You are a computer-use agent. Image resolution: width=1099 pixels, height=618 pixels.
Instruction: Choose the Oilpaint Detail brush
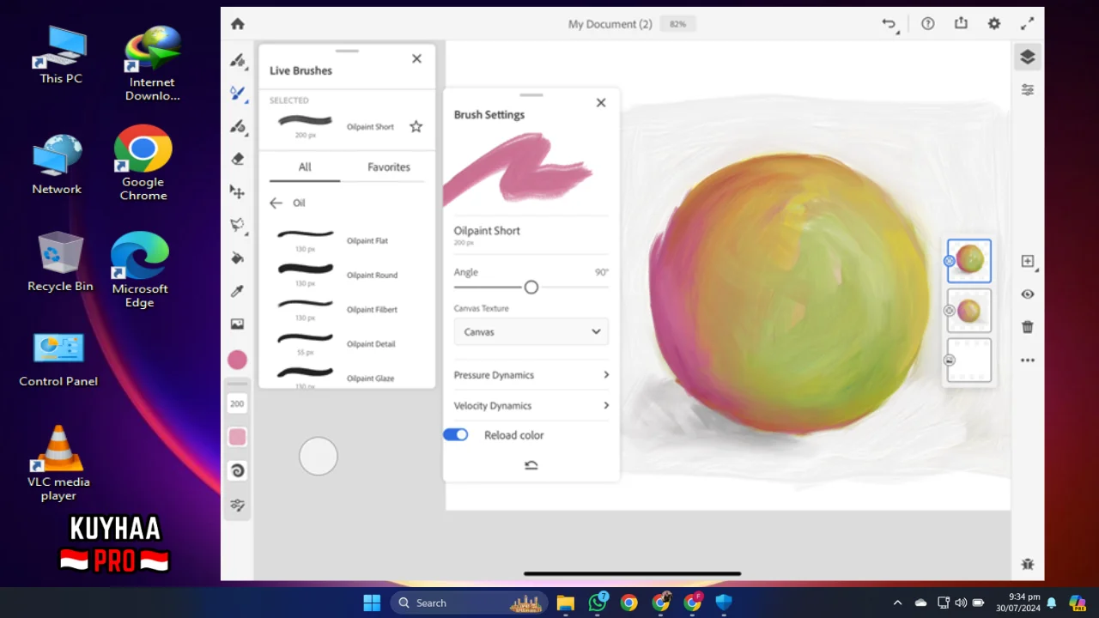click(346, 342)
